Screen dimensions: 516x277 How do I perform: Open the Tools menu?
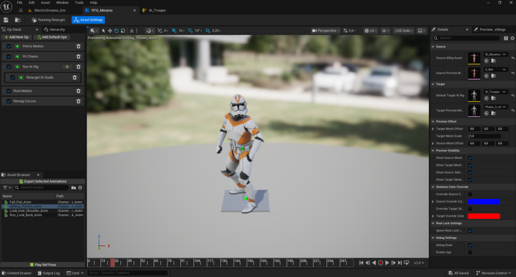point(79,3)
